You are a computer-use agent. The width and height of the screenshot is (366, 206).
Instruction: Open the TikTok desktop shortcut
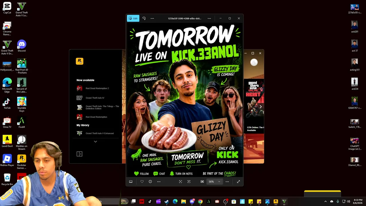[x=7, y=103]
